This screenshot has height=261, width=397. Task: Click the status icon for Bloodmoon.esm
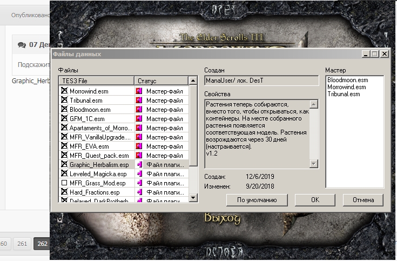pos(139,110)
